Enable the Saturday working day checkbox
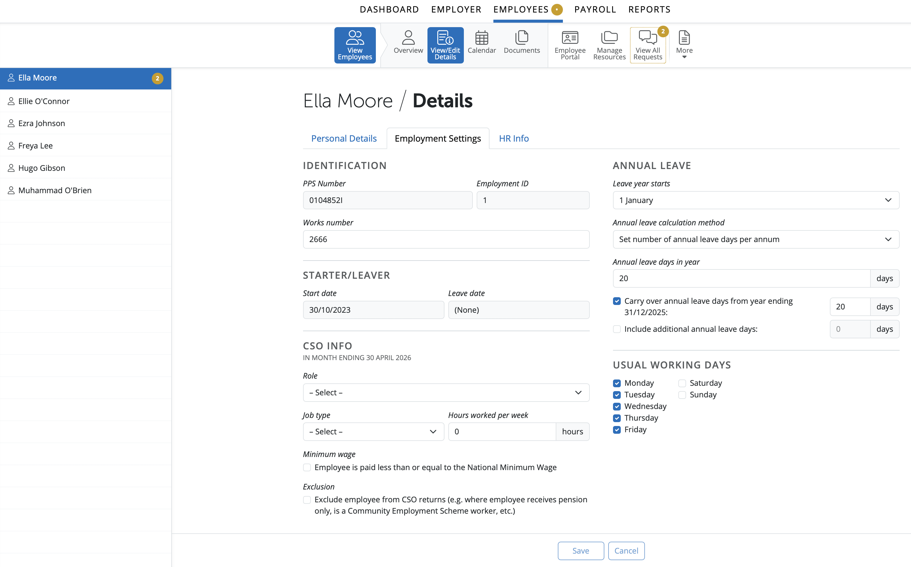 click(682, 383)
